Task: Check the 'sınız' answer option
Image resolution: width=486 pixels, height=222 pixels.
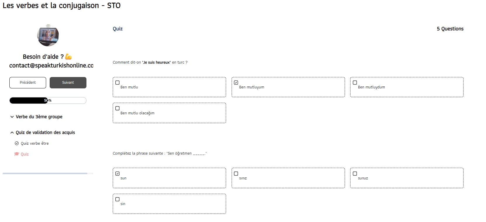Action: click(236, 174)
